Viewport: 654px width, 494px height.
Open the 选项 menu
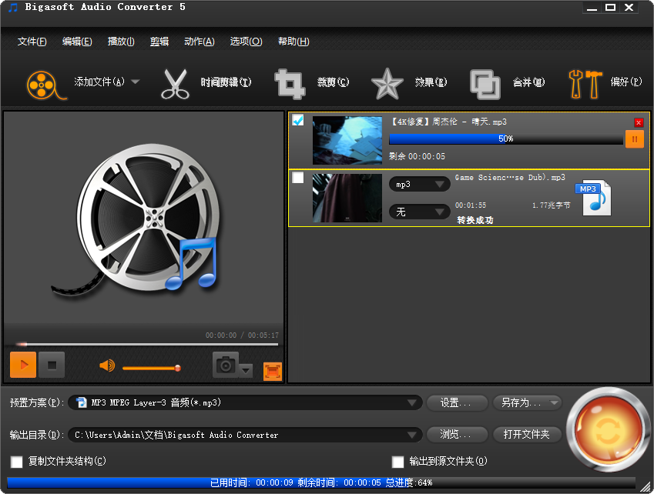(246, 41)
